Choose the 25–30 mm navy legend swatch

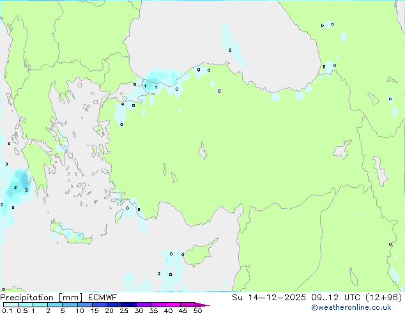point(128,305)
